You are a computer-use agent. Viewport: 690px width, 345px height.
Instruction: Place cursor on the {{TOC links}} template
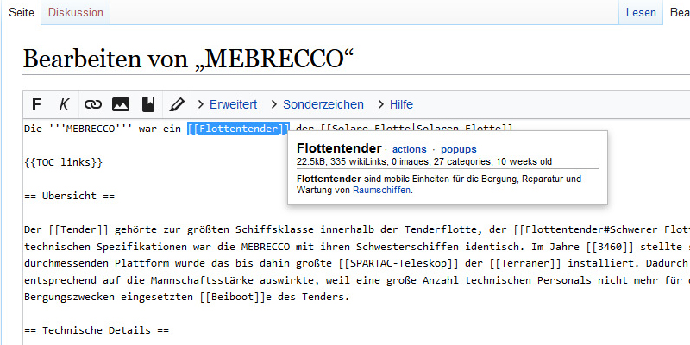coord(64,161)
